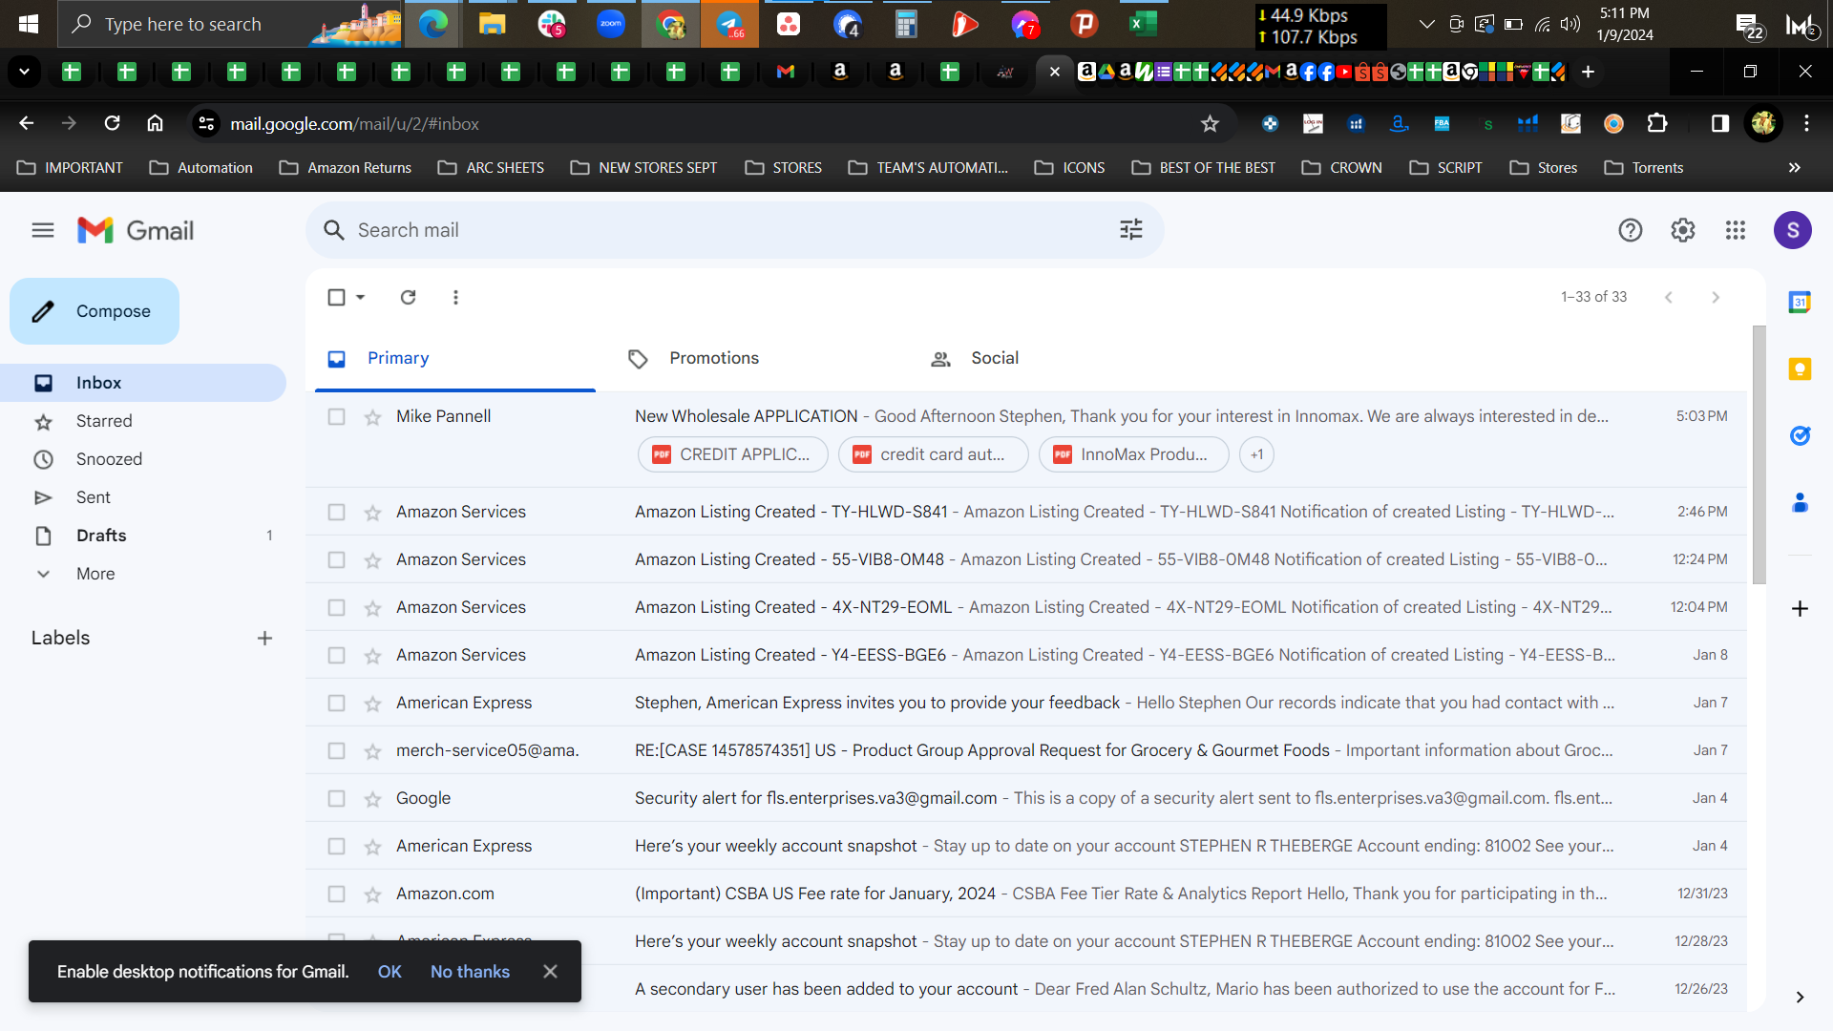Tick the Select all checkbox in mail toolbar
This screenshot has width=1833, height=1031.
tap(336, 297)
